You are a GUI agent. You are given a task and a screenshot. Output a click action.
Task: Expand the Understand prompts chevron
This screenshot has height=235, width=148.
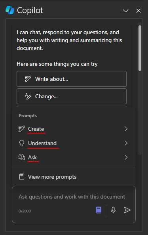pos(126,143)
